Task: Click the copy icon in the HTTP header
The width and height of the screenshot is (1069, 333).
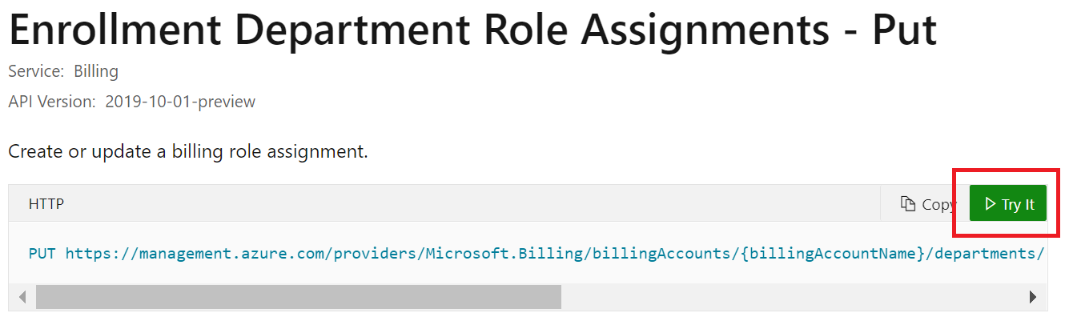Action: point(907,204)
